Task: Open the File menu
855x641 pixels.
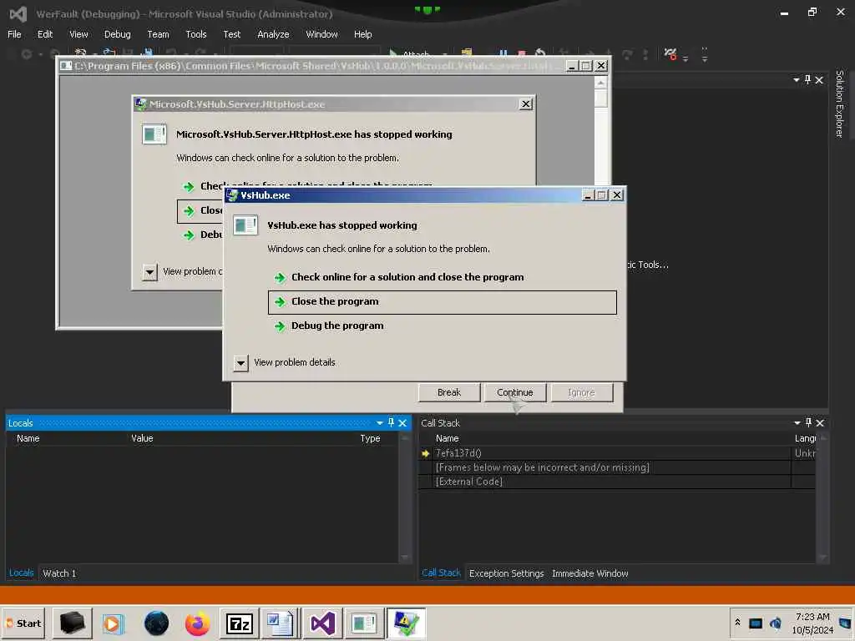Action: click(x=14, y=34)
